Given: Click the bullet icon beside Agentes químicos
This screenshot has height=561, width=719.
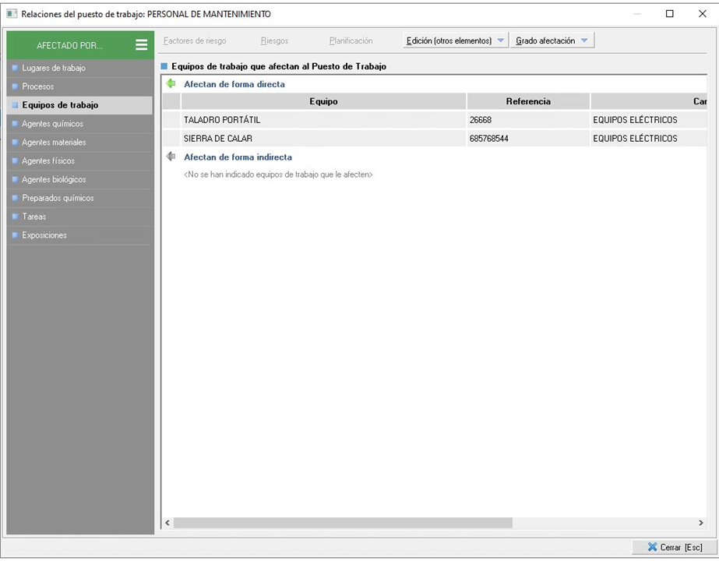Looking at the screenshot, I should [x=15, y=124].
